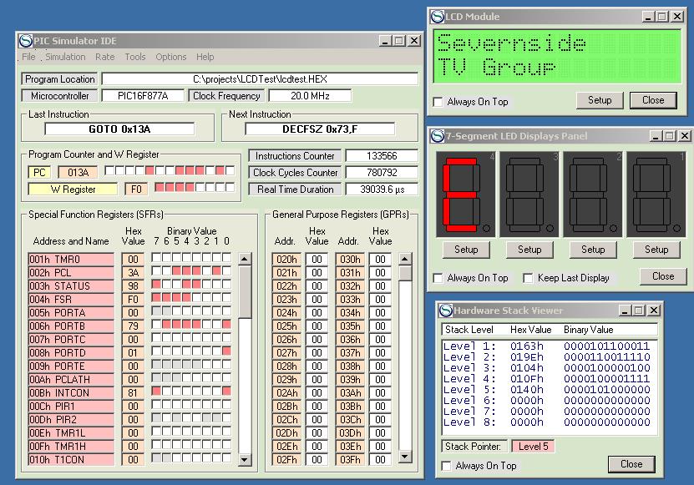The height and width of the screenshot is (485, 694).
Task: Click the second 7-segment LED display digit
Action: tap(529, 193)
